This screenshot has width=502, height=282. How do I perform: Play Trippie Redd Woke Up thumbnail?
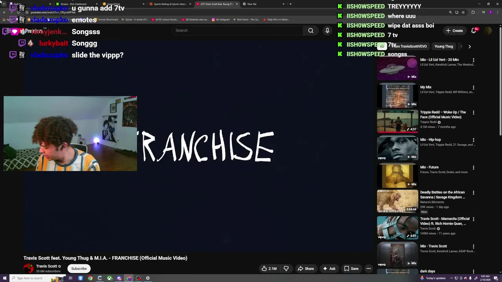(x=397, y=121)
